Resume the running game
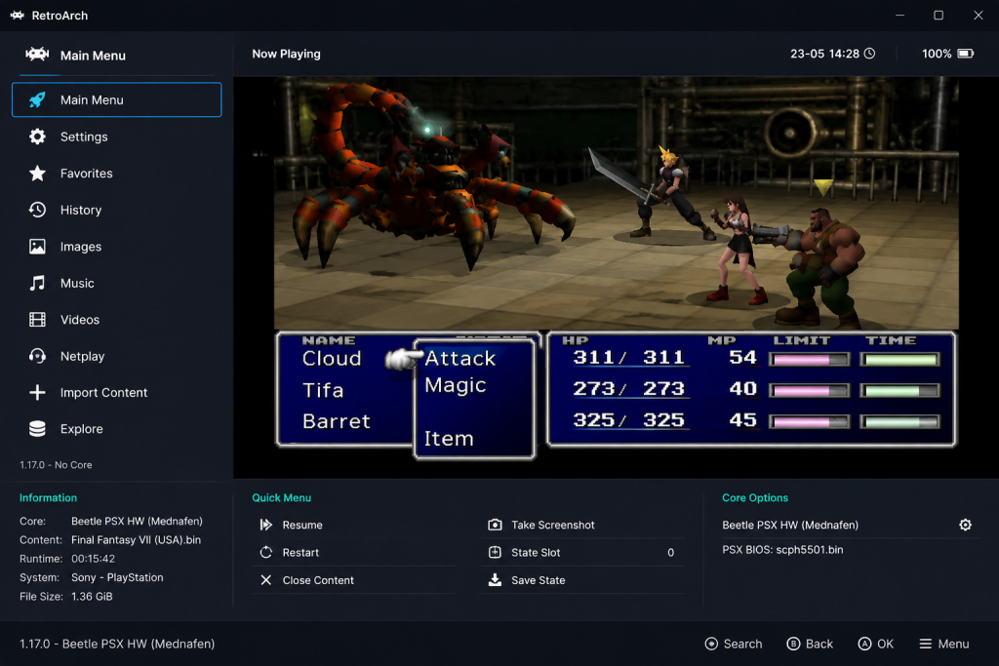Screen dimensions: 999x666 click(x=354, y=525)
